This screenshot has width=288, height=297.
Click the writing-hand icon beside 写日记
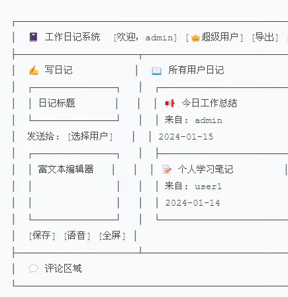coord(34,70)
